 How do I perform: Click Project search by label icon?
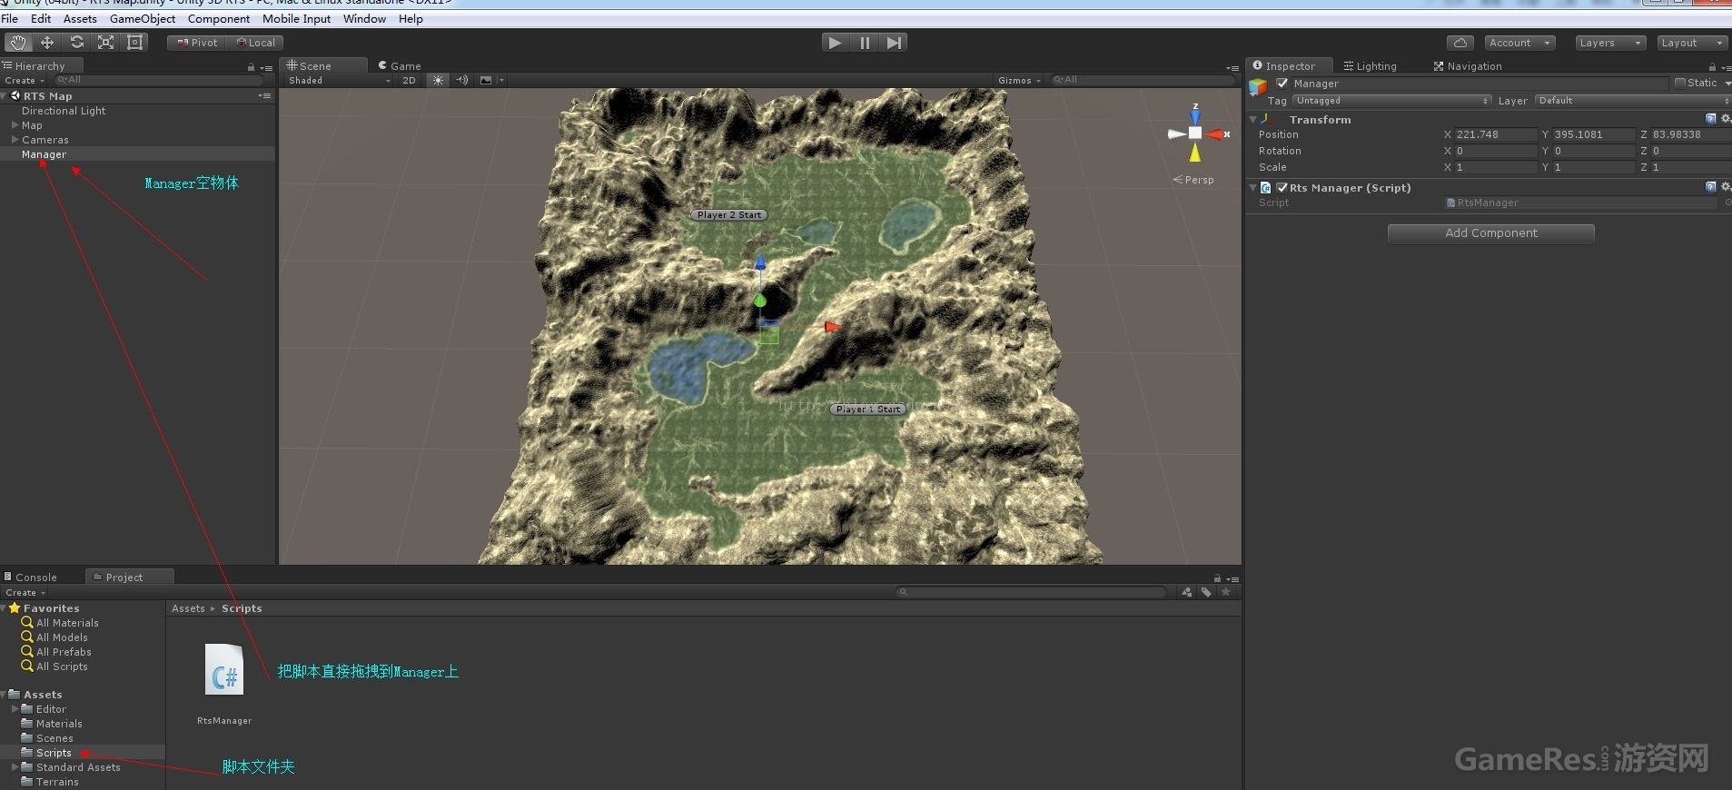pos(1206,592)
